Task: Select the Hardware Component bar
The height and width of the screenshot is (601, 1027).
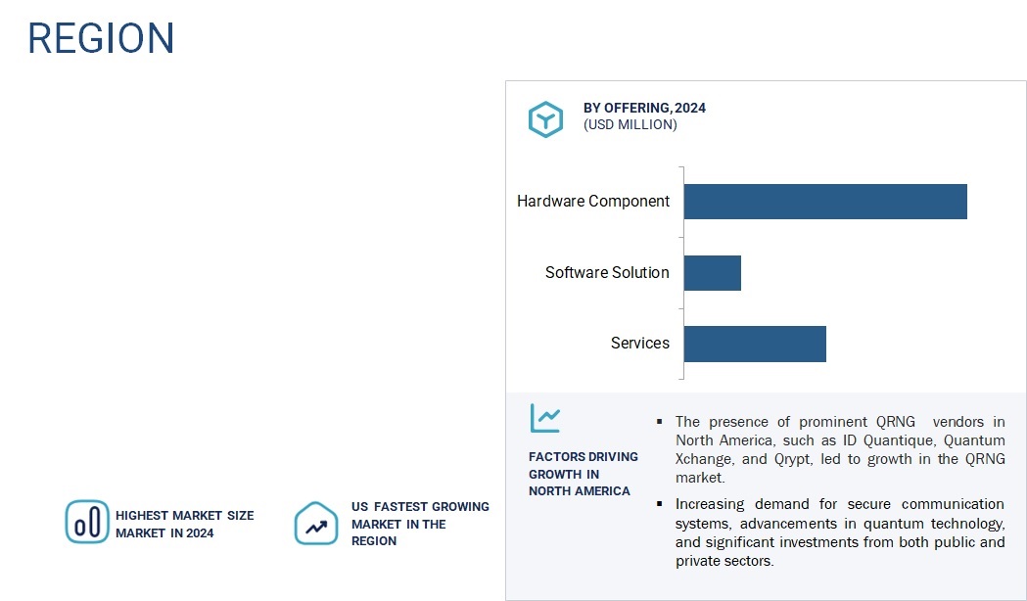Action: point(824,202)
